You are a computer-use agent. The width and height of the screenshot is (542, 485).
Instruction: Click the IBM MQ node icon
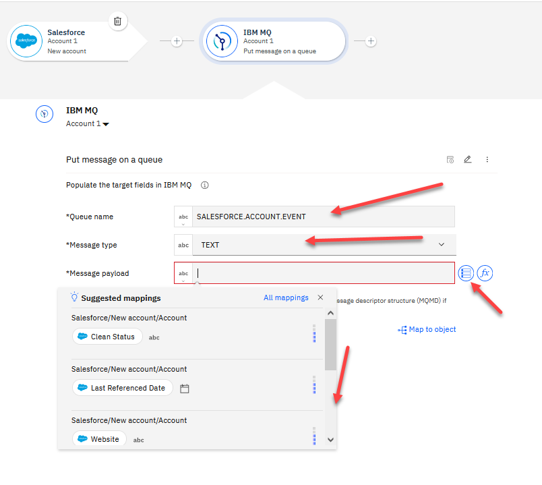[223, 41]
